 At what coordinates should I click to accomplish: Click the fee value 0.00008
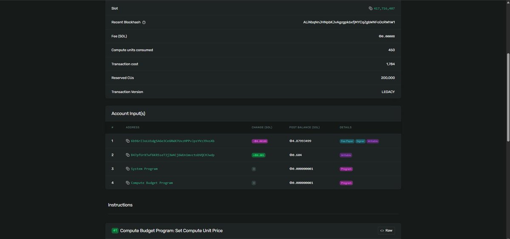tap(387, 36)
